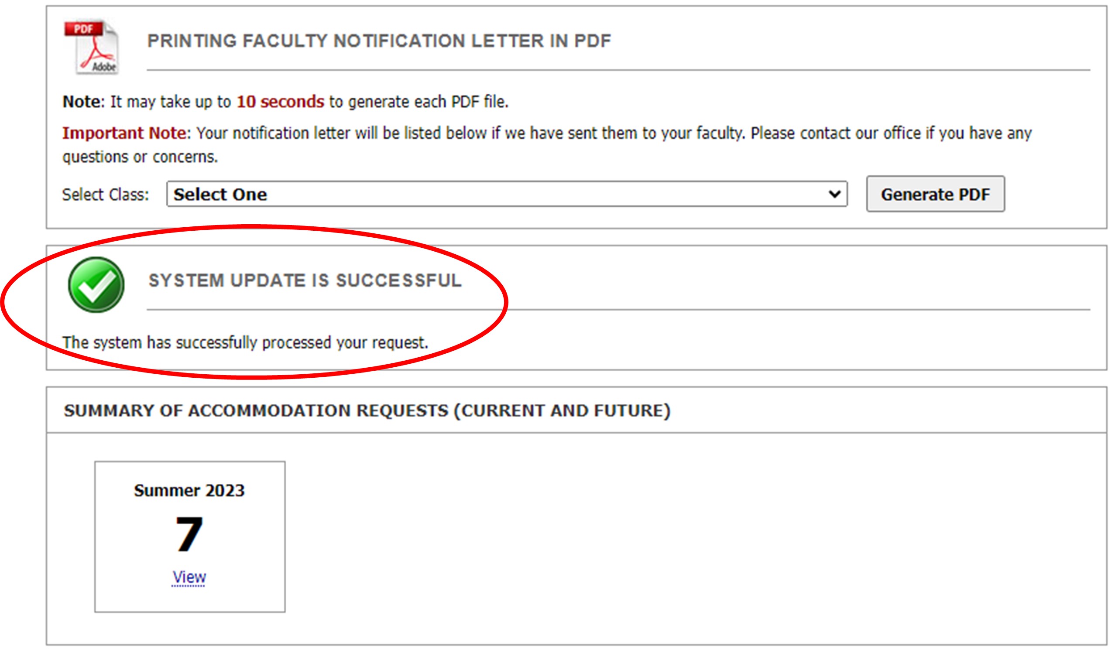Click 'to generate each PDF file' text
Viewport: 1118px width, 656px height.
(419, 102)
